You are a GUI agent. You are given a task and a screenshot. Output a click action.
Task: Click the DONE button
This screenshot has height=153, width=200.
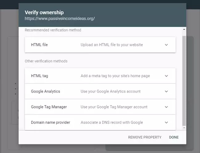pos(174,137)
